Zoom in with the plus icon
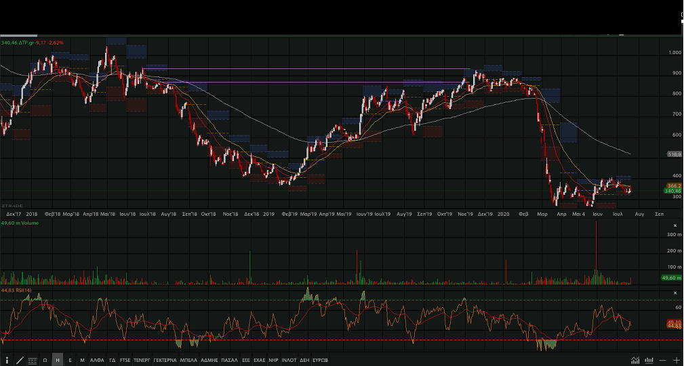Image resolution: width=684 pixels, height=366 pixels. pyautogui.click(x=676, y=360)
